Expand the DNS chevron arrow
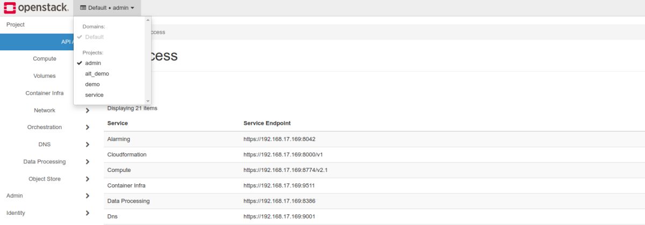This screenshot has width=645, height=225. (x=88, y=145)
